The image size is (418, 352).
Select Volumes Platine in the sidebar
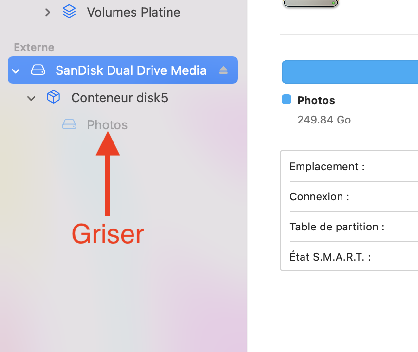133,12
